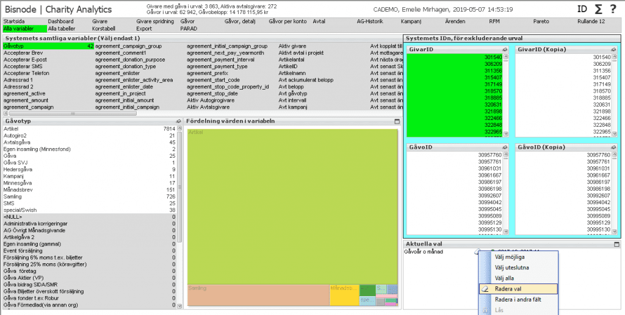Image resolution: width=625 pixels, height=315 pixels.
Task: Open the Pareto tab
Action: pyautogui.click(x=541, y=21)
